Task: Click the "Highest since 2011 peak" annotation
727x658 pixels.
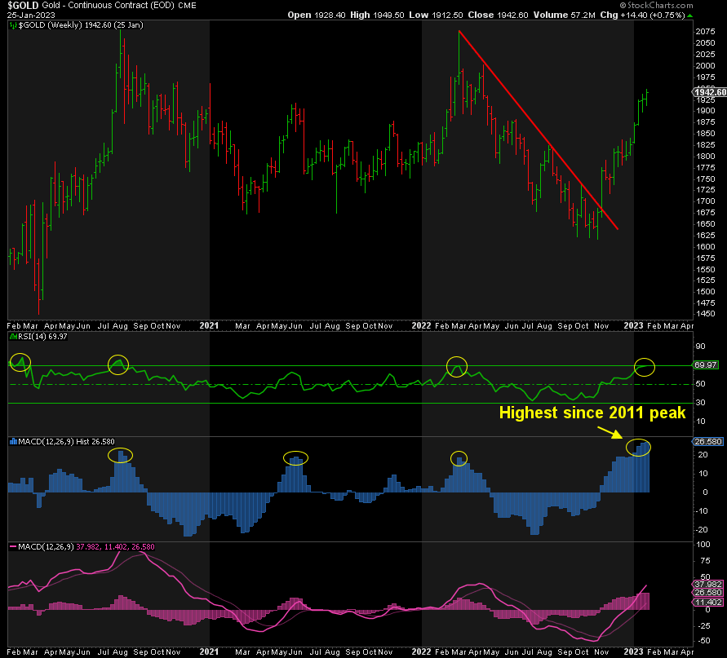Action: 592,413
